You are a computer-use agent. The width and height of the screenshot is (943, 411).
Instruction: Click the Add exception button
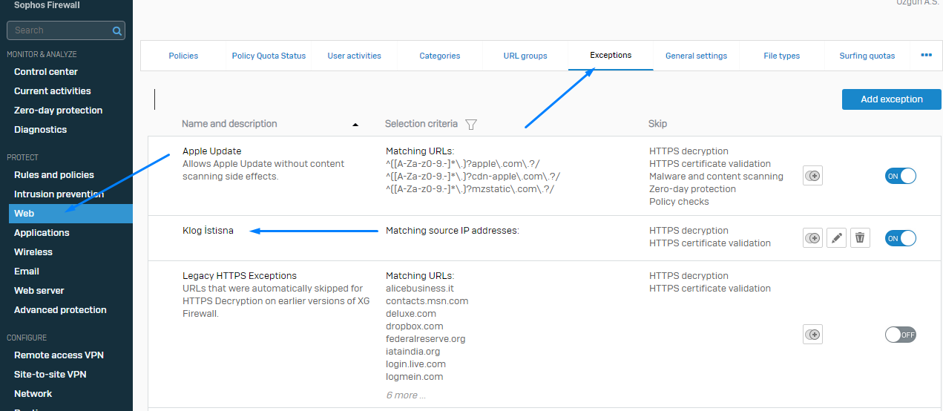tap(892, 99)
